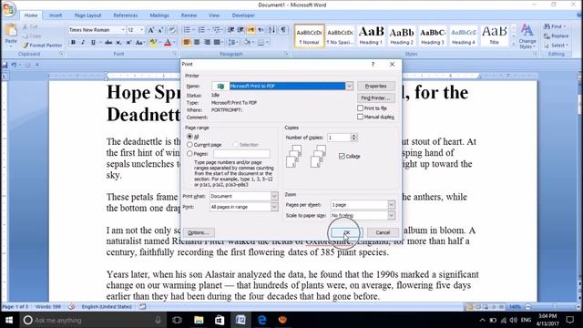Click the Office button logo

click(8, 9)
